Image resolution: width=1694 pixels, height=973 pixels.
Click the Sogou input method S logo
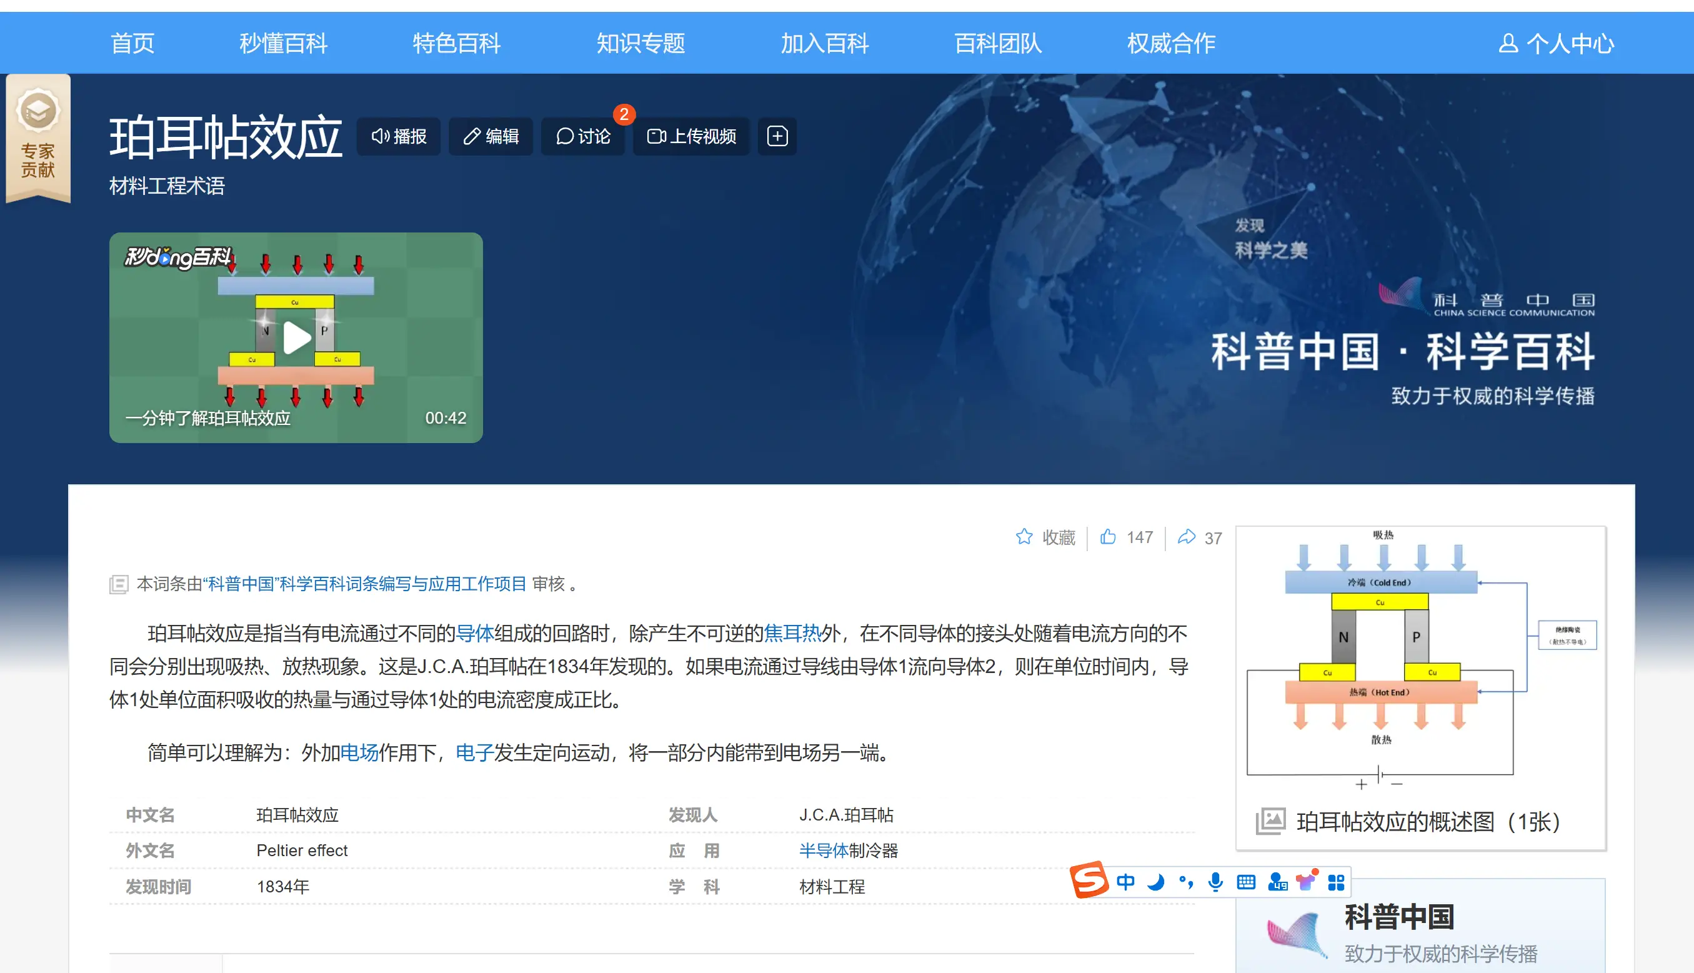coord(1090,881)
